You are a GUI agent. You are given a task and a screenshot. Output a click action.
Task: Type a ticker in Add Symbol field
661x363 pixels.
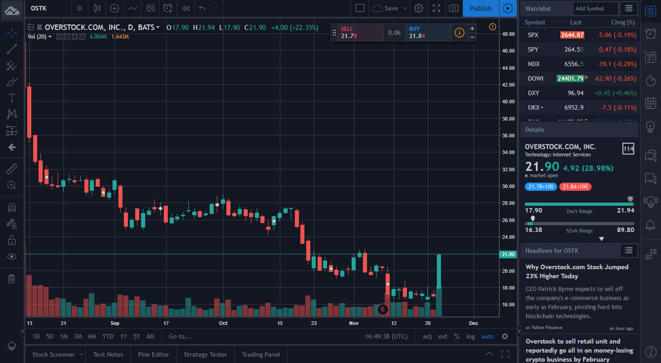595,8
